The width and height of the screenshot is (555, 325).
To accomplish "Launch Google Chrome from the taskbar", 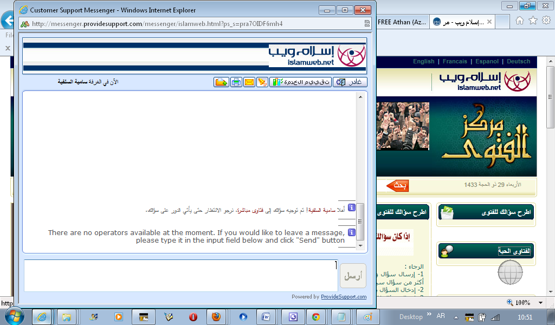I will (x=316, y=317).
